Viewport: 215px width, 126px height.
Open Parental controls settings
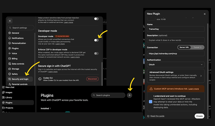point(19,84)
